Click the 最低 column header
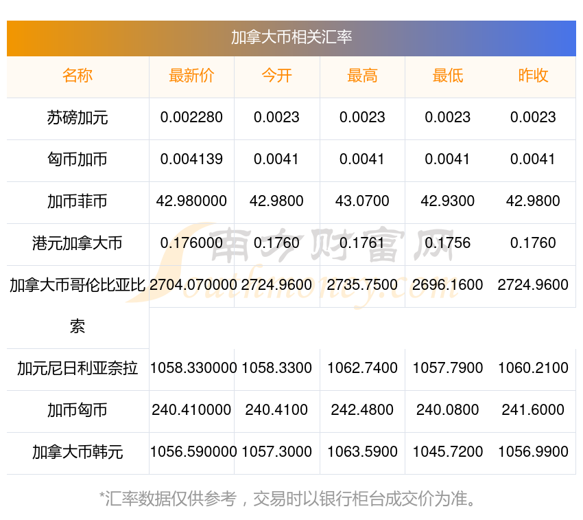 [447, 76]
